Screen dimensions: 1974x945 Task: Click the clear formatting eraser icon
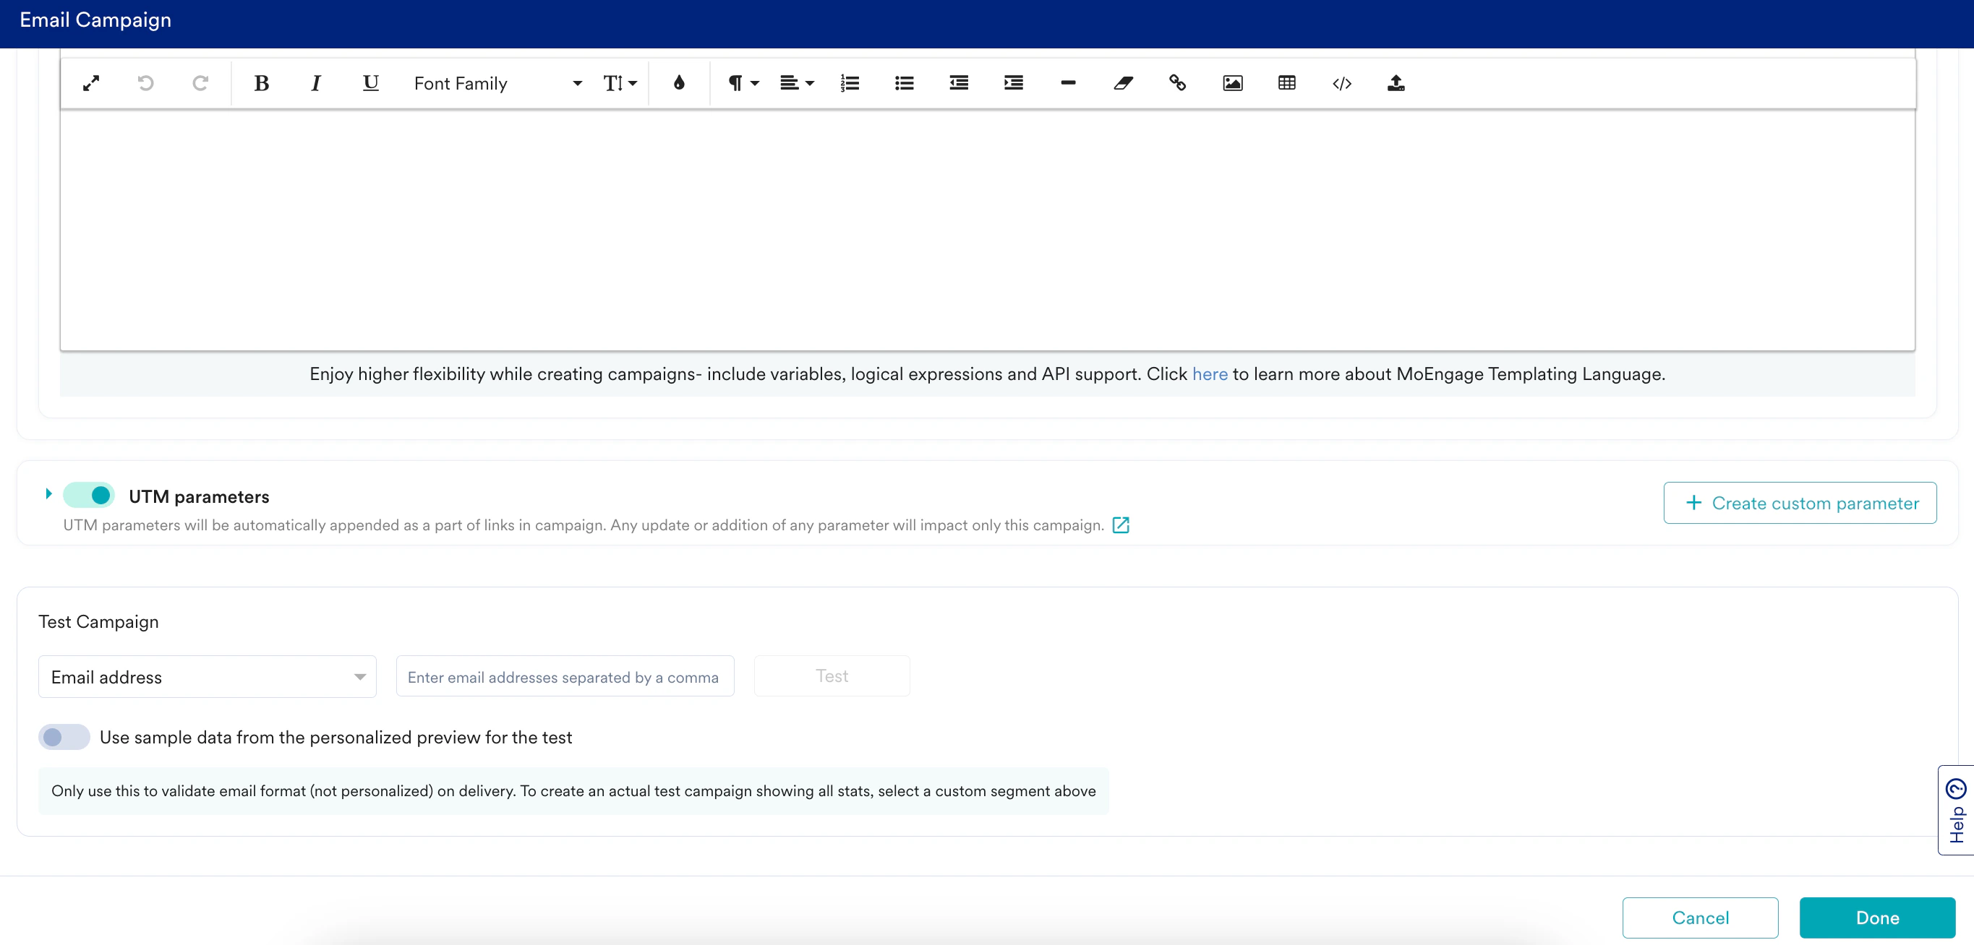(1123, 82)
